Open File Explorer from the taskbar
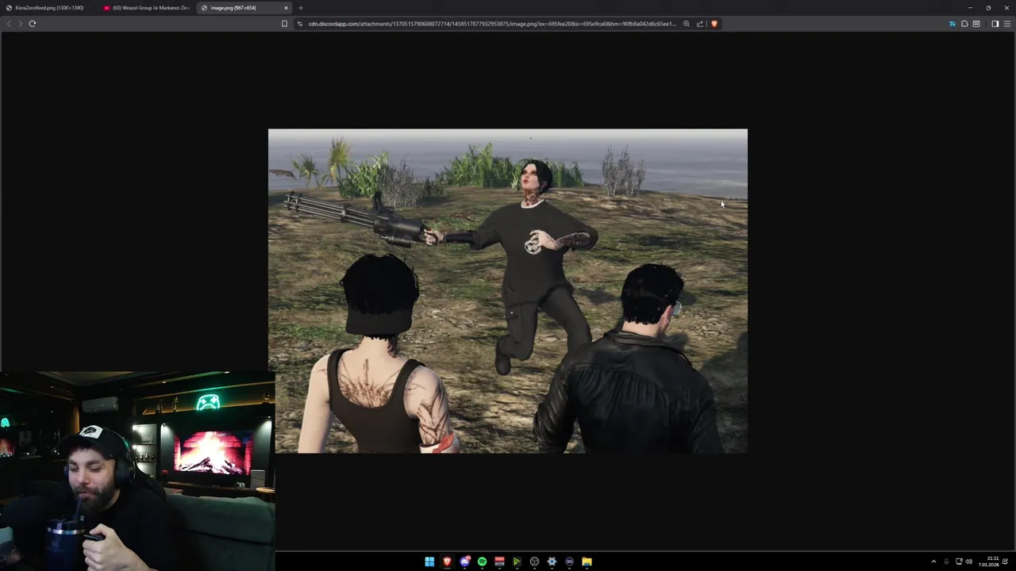Screen dimensions: 1016x571 coord(587,561)
